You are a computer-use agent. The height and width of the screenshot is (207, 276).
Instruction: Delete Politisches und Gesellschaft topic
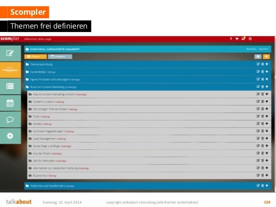pos(263,185)
